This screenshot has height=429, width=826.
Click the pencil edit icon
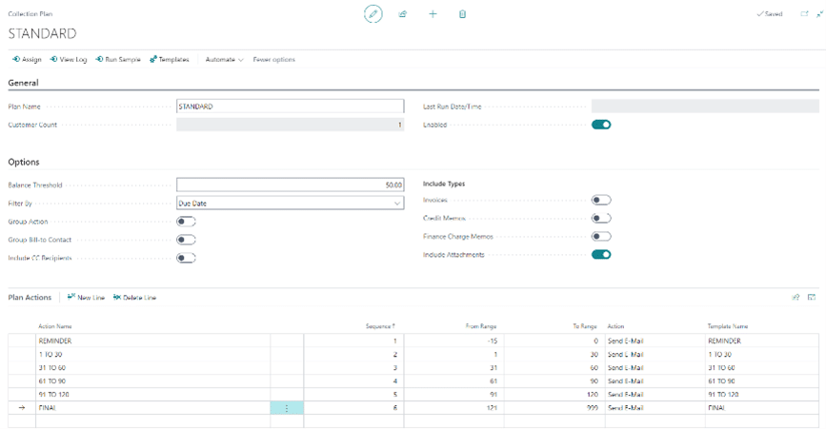373,14
